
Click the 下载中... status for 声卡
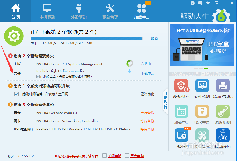pos(147,74)
